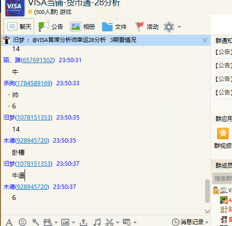Click the upload file icon
Viewport: 232px width, 226px height.
click(83, 222)
